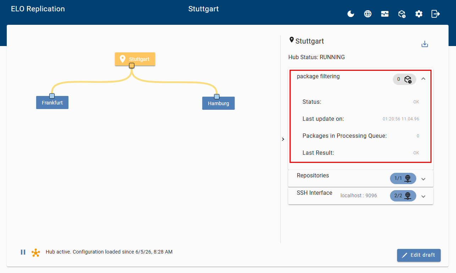Click the 'Hub active. Configuration loaded' status message

tap(109, 252)
